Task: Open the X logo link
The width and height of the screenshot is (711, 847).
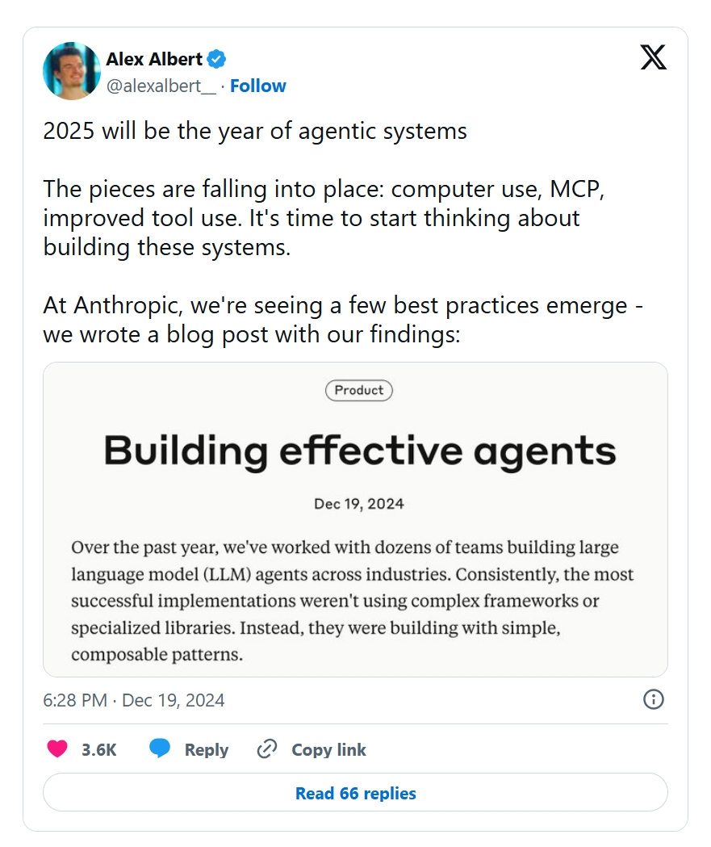Action: coord(653,57)
